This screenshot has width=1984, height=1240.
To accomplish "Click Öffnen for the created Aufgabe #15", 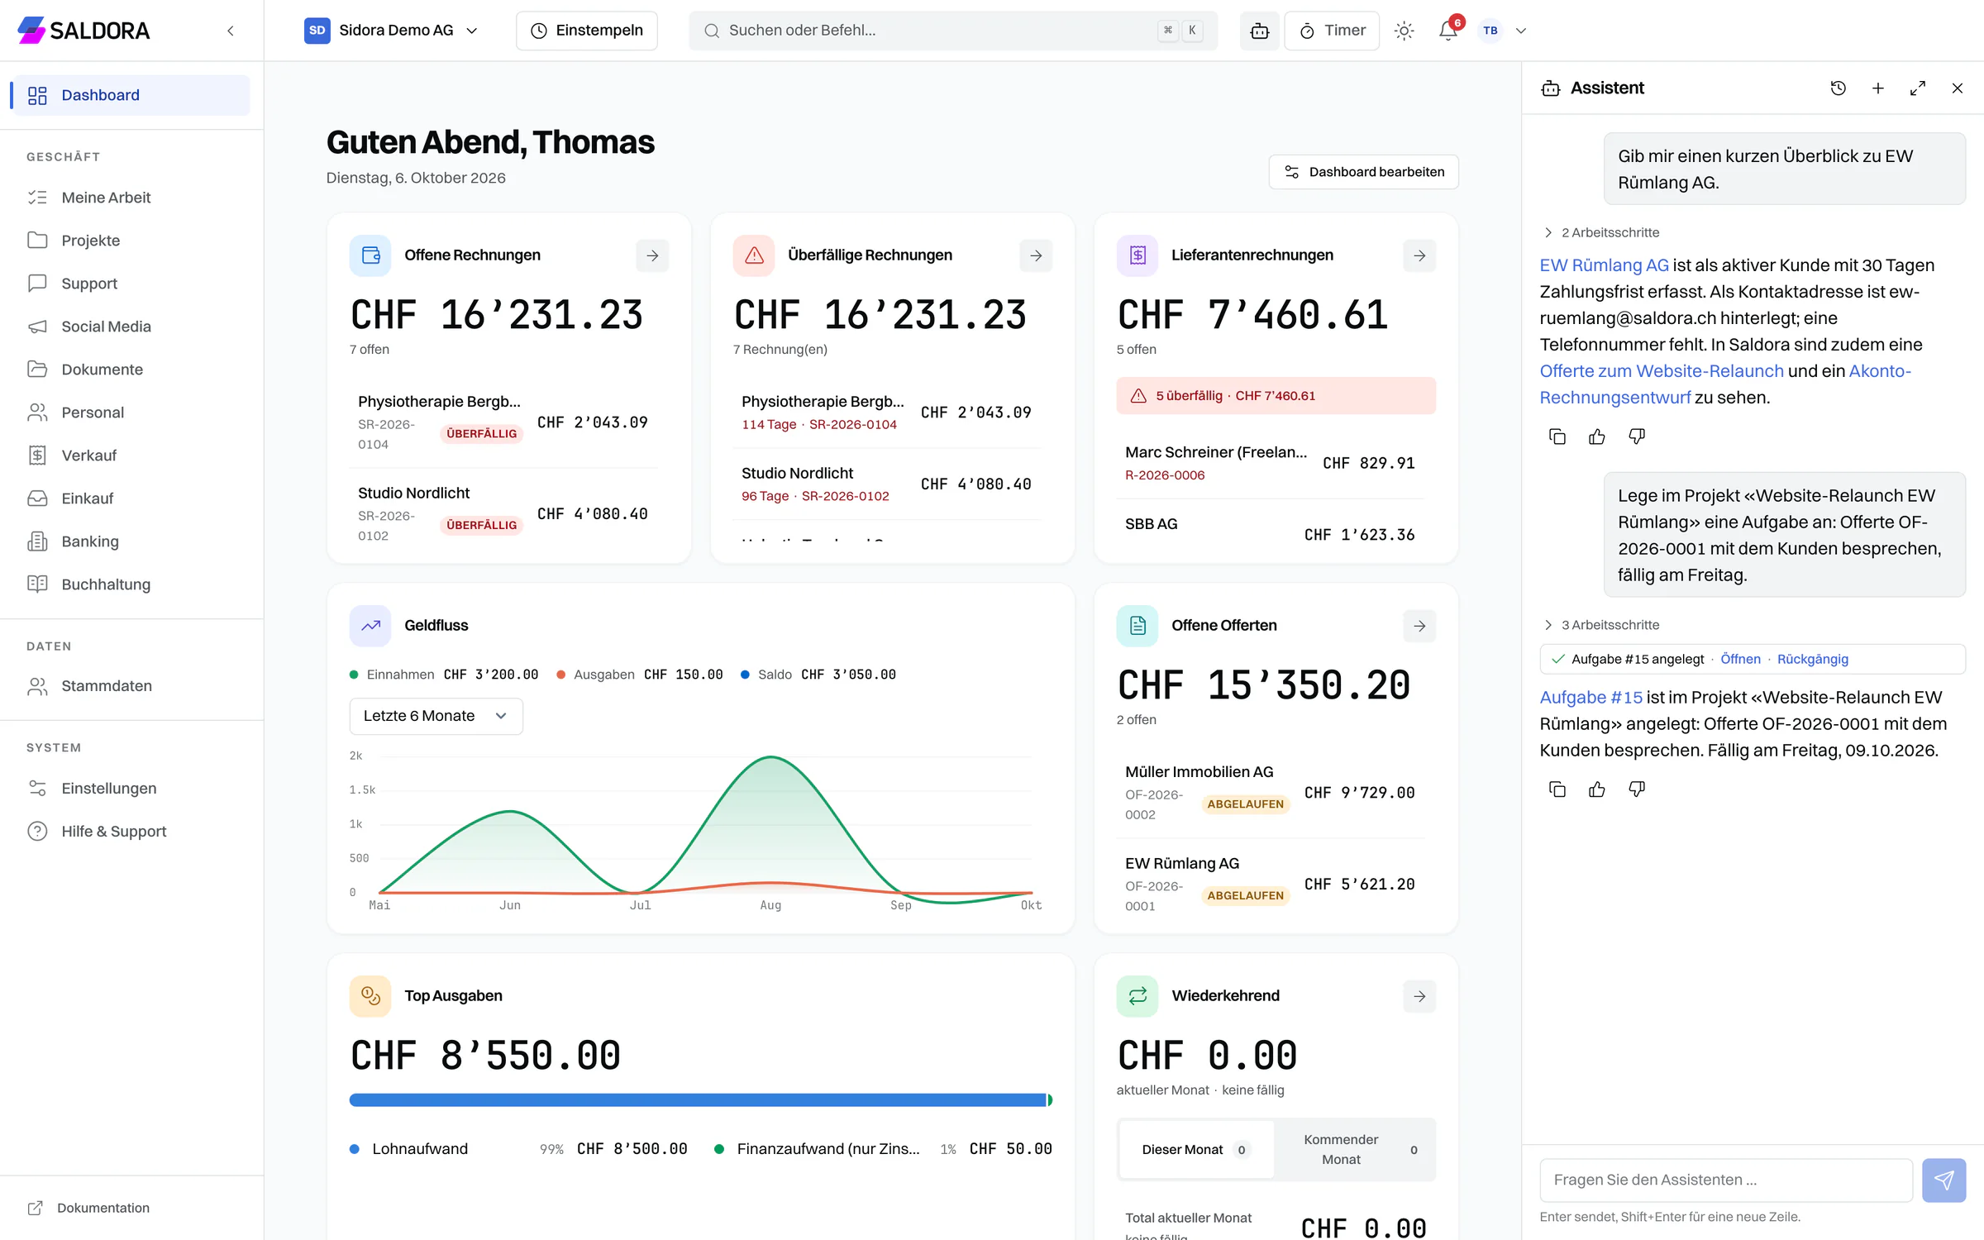I will [x=1740, y=659].
